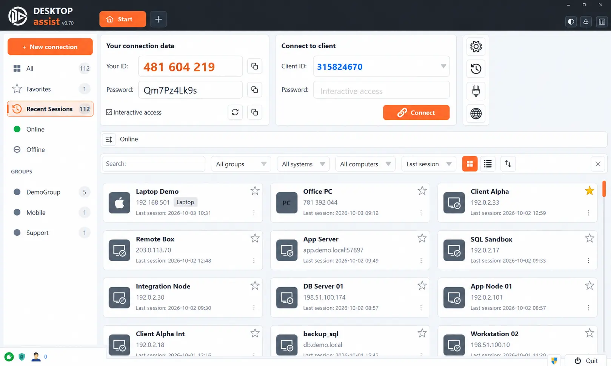611x366 pixels.
Task: Open the panel layout icon in header
Action: pos(602,22)
